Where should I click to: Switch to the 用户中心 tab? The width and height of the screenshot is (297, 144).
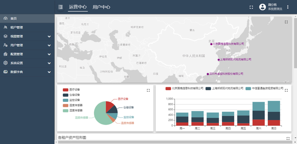click(101, 7)
